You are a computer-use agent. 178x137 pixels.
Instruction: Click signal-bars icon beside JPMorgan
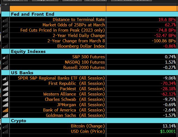5,105
